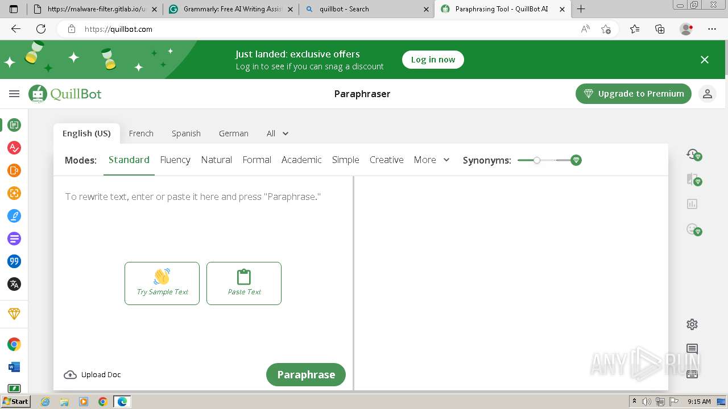Image resolution: width=728 pixels, height=409 pixels.
Task: Open the Tone smiley premium icon
Action: coord(693,229)
